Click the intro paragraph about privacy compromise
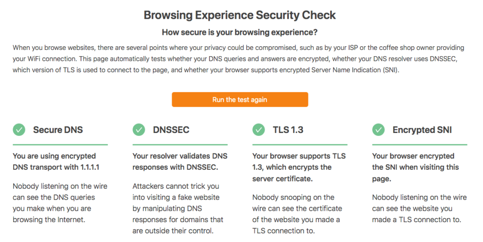Viewport: 483px width, 242px height. tap(238, 59)
